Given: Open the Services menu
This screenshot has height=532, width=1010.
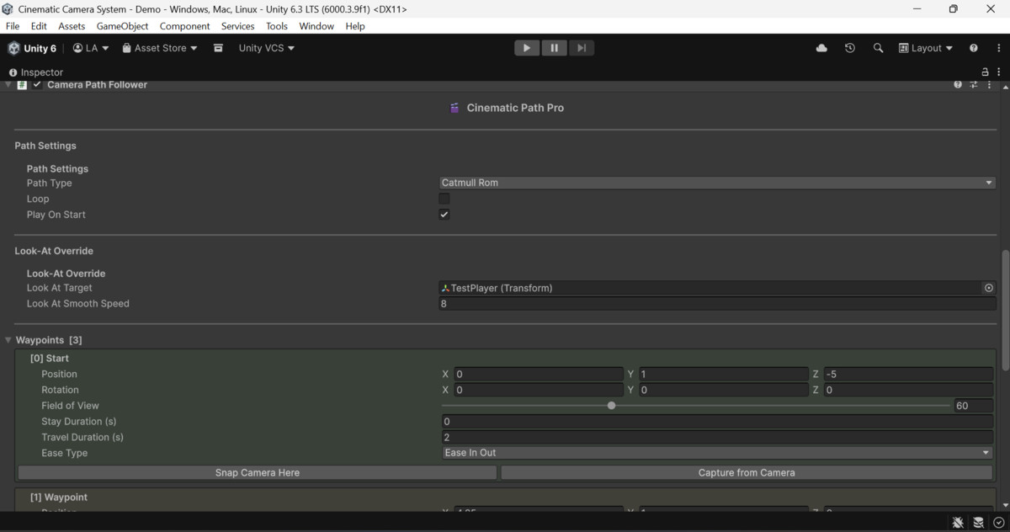Looking at the screenshot, I should pyautogui.click(x=238, y=26).
